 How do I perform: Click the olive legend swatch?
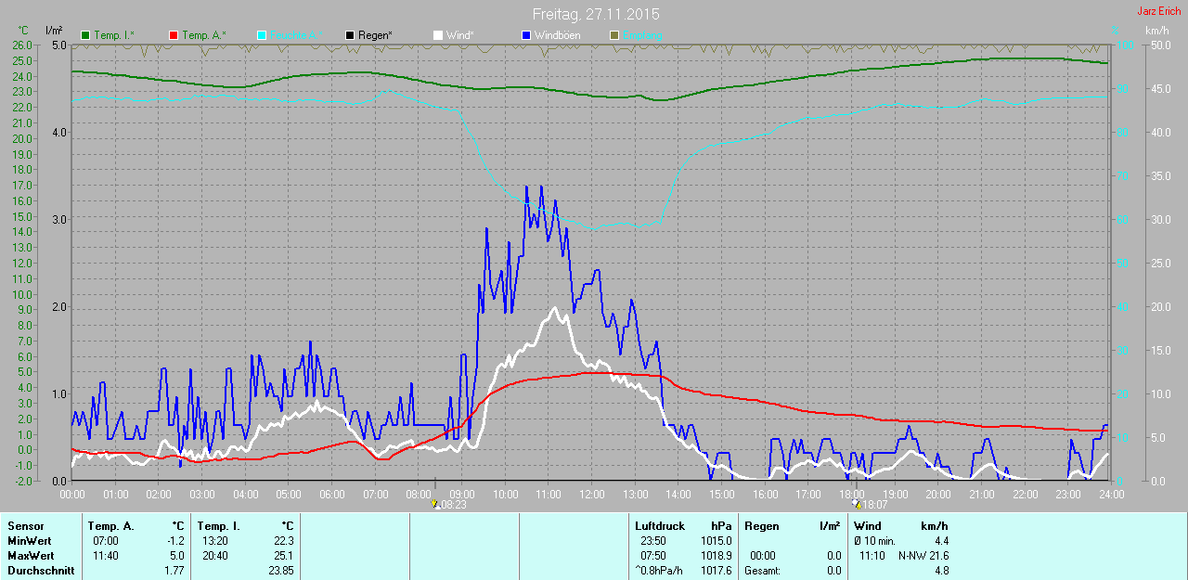(613, 35)
